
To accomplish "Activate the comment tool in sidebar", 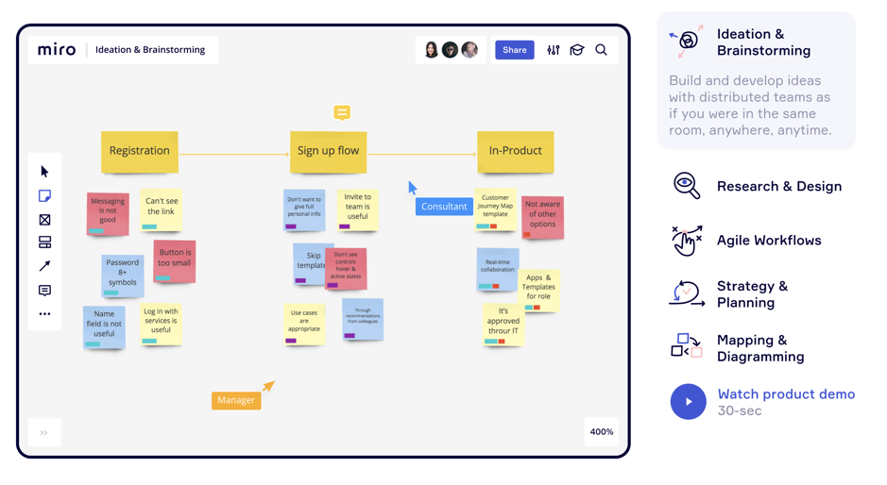I will [44, 291].
